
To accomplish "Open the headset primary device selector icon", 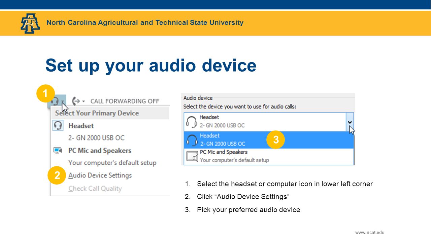I will coord(57,101).
